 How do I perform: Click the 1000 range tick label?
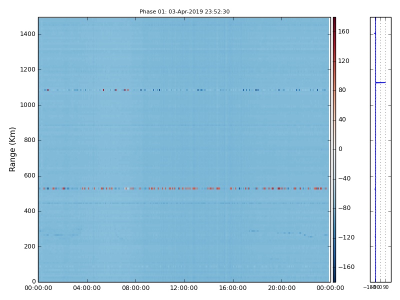tap(28, 105)
